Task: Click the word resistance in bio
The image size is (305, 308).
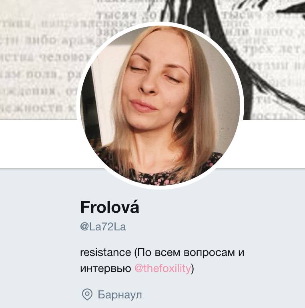Action: pos(106,252)
